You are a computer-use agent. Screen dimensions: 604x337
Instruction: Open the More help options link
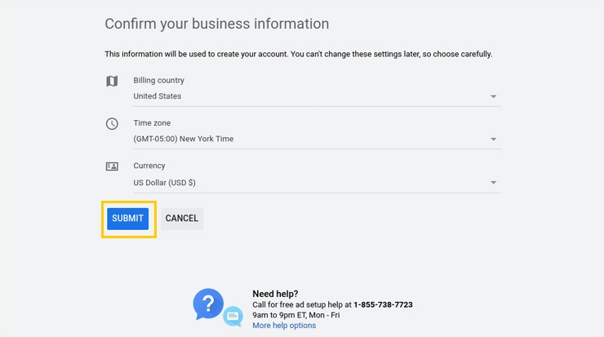[x=284, y=326]
